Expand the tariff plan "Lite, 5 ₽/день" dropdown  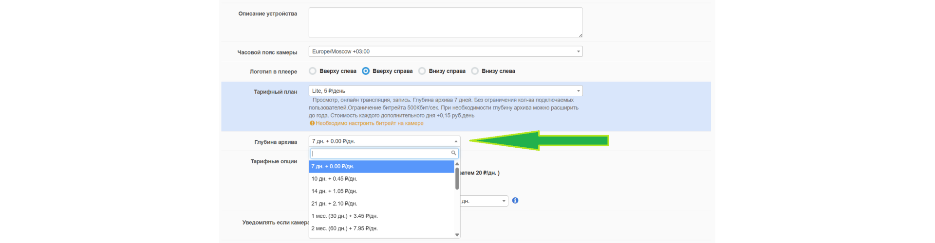click(x=445, y=91)
